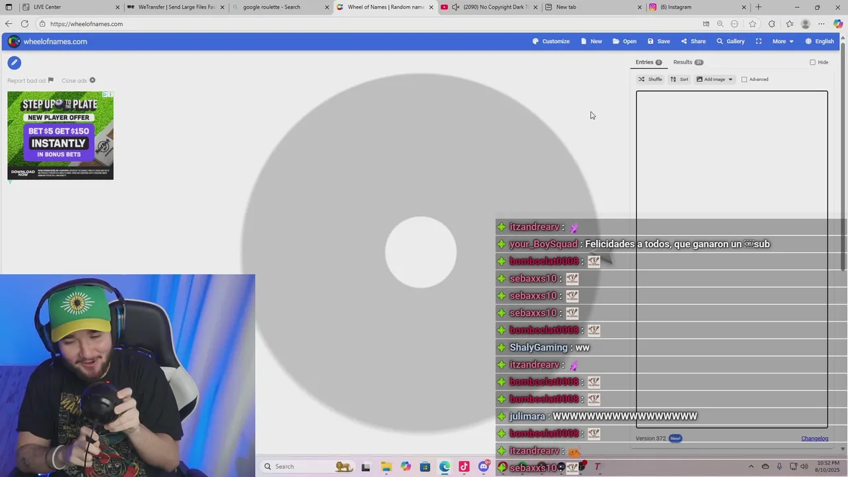Show hidden system tray icons
Image resolution: width=848 pixels, height=477 pixels.
tap(751, 466)
